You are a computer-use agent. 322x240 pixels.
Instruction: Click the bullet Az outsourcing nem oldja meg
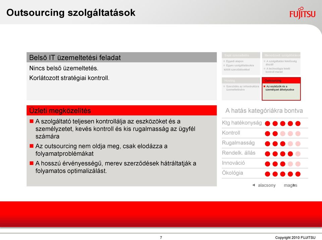pyautogui.click(x=101, y=150)
